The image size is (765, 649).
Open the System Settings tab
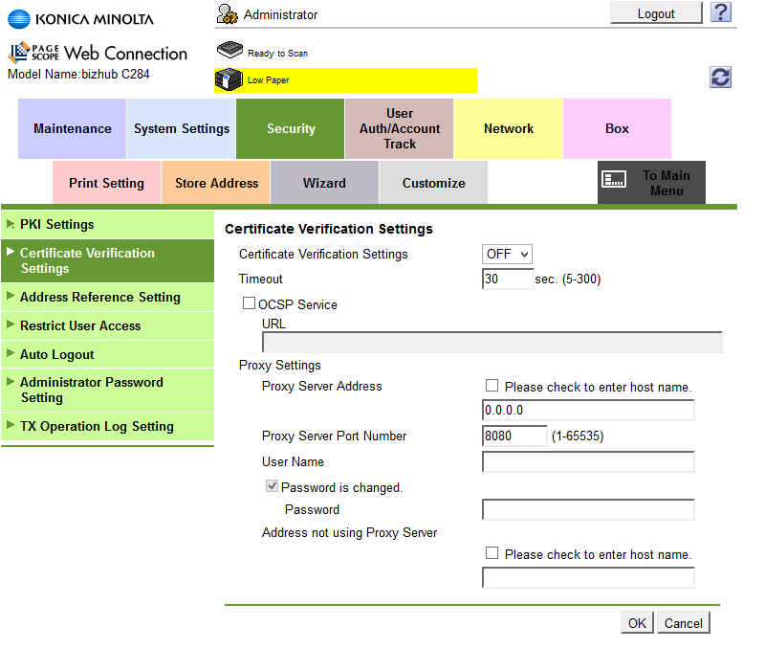pos(182,128)
